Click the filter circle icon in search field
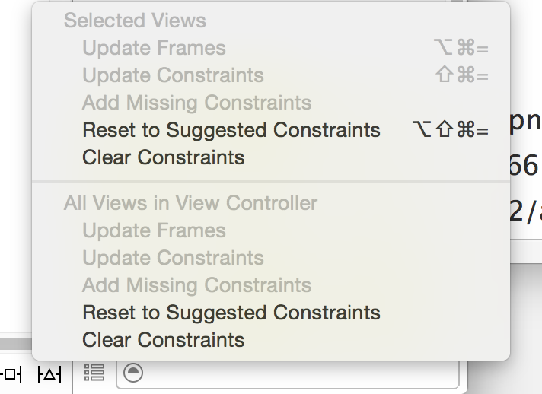 tap(133, 373)
